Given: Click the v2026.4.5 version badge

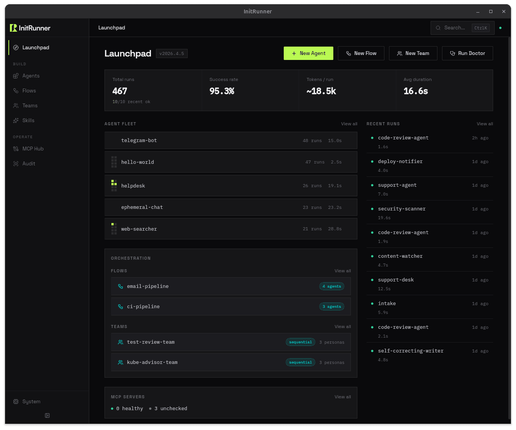Looking at the screenshot, I should [x=172, y=53].
